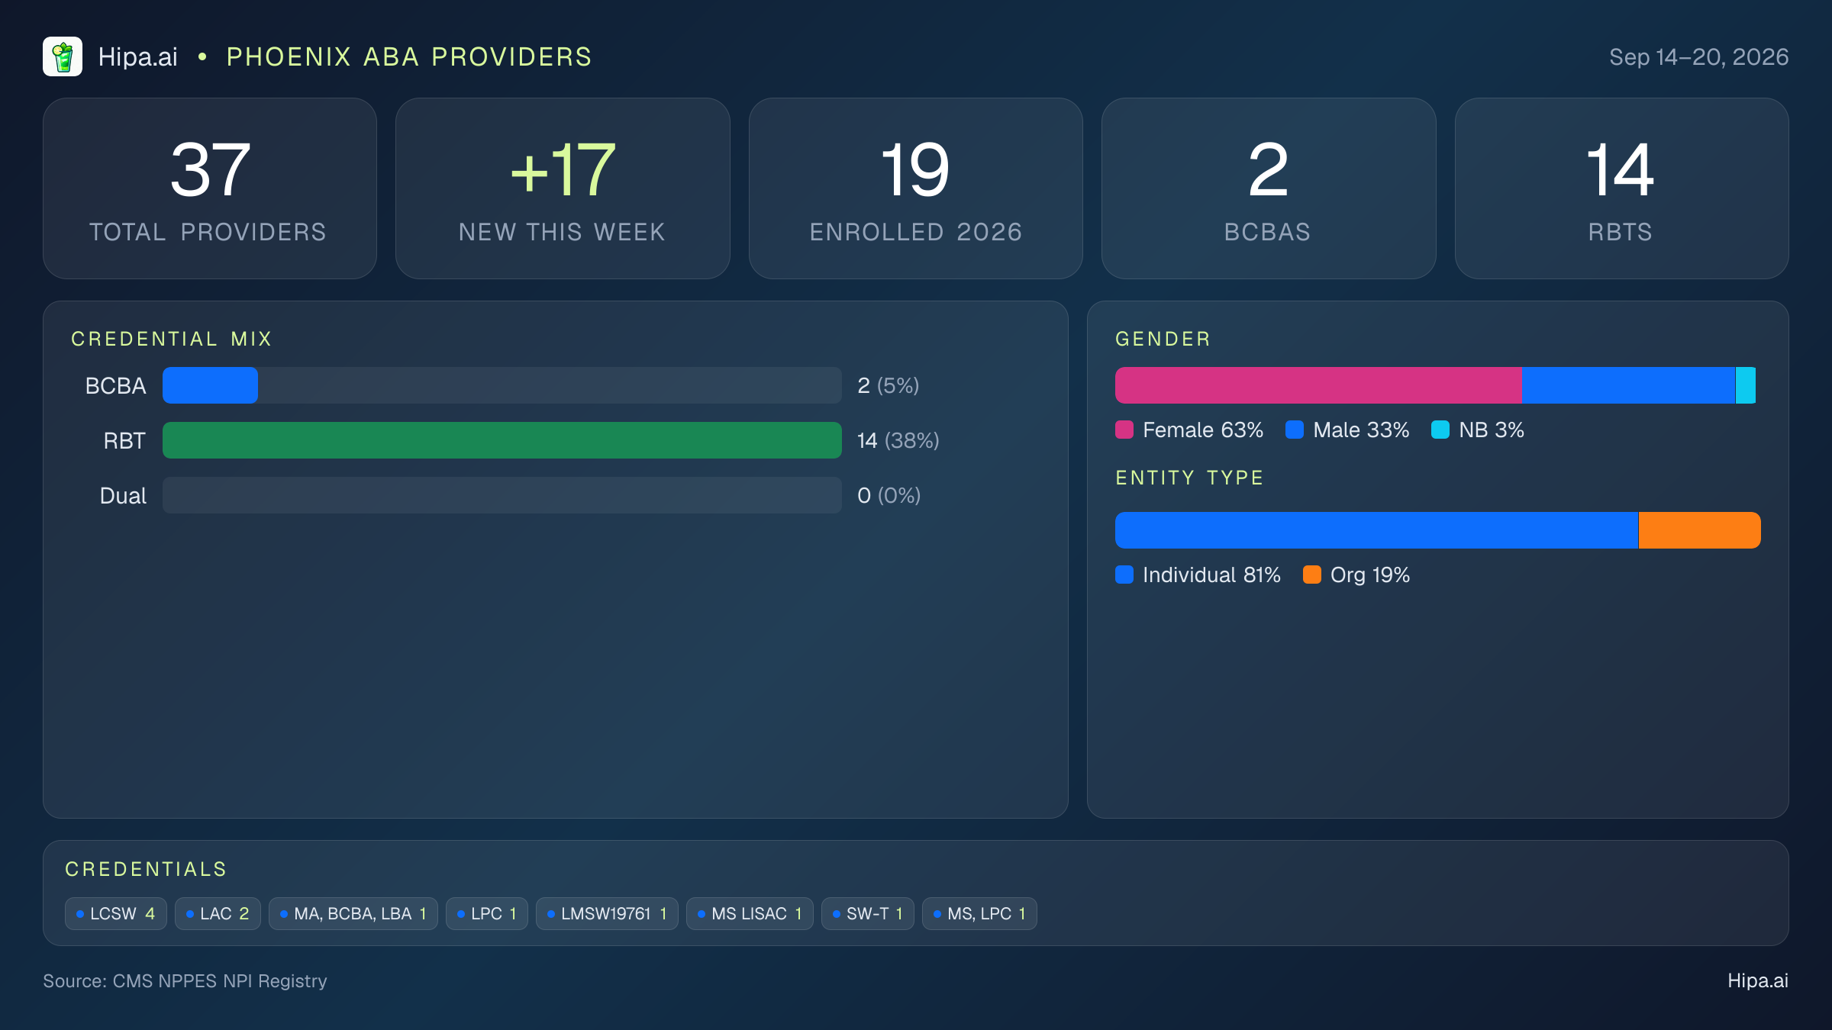
Task: Click the orange Org segment of entity bar
Action: coord(1700,530)
